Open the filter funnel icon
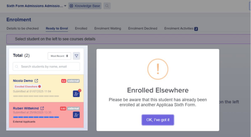Viewport: 251px width, 137px height. click(x=76, y=56)
